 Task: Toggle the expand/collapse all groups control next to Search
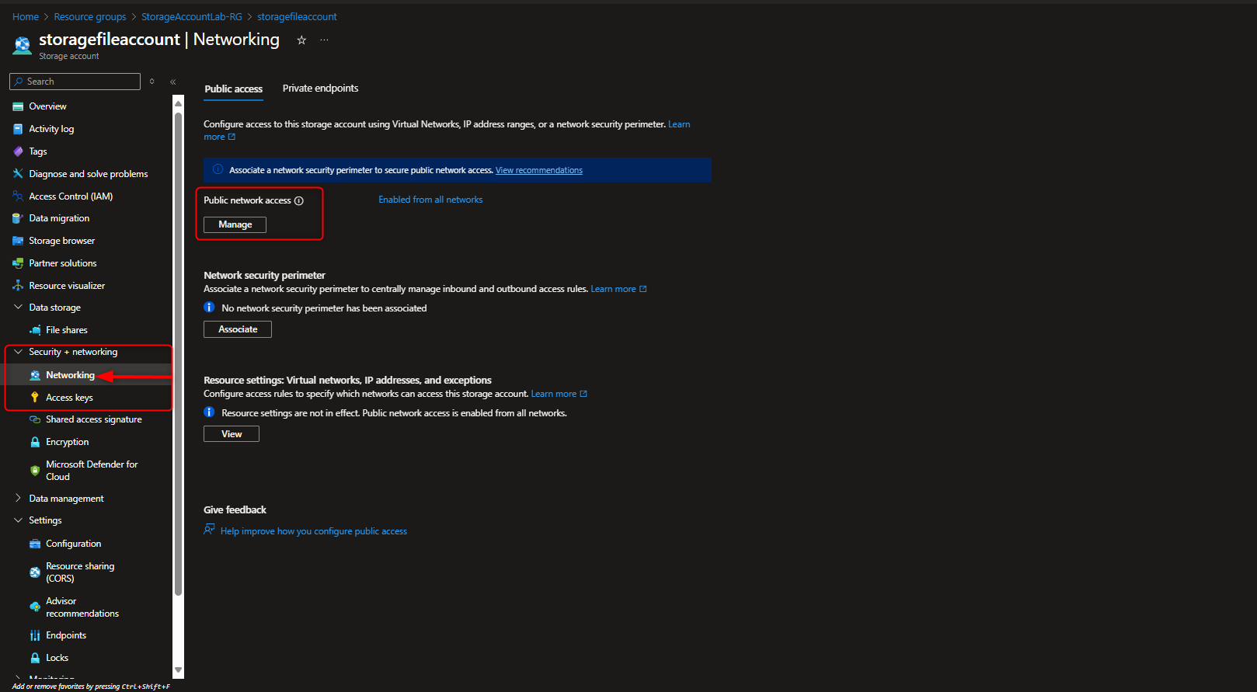tap(152, 82)
